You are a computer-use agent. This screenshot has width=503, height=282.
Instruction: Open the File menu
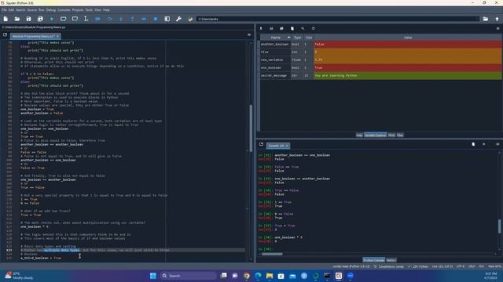point(4,10)
